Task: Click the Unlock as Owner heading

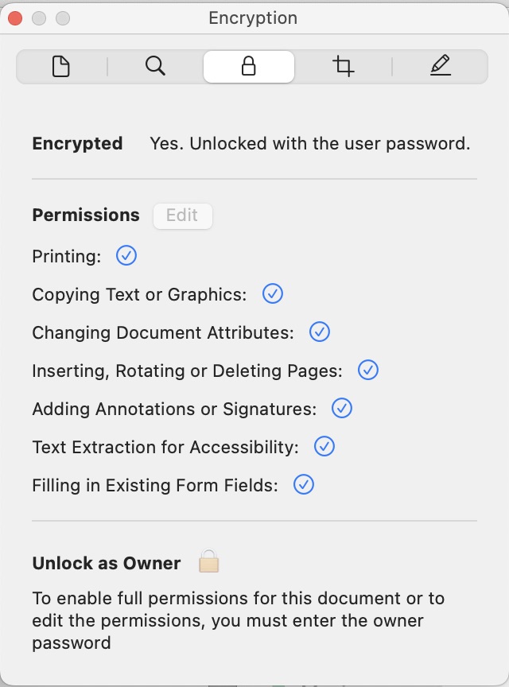Action: click(107, 564)
